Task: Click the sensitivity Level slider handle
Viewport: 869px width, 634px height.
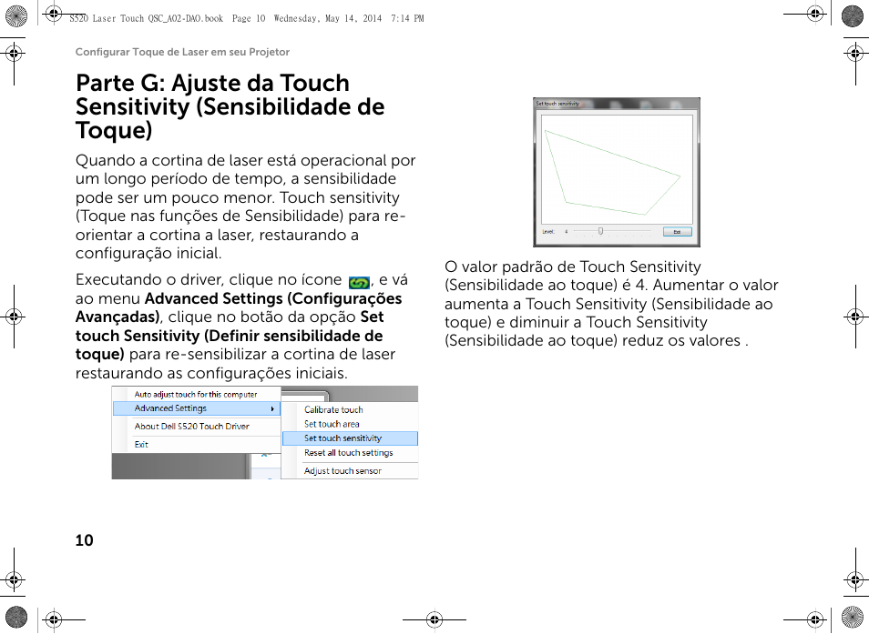Action: point(599,231)
